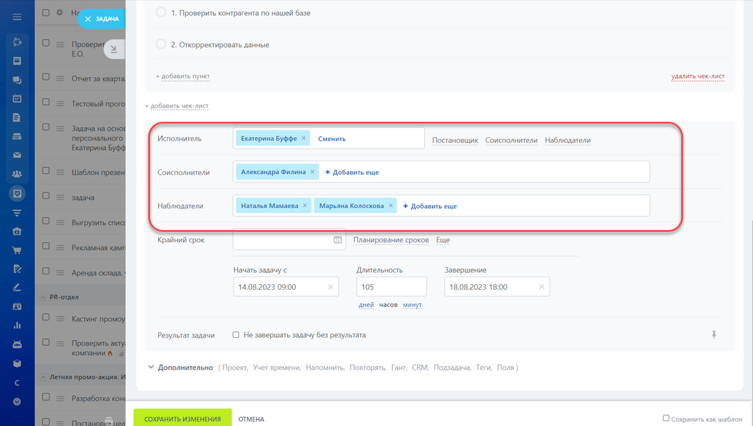Add another observer via Добавить еще
The image size is (753, 426).
point(429,207)
